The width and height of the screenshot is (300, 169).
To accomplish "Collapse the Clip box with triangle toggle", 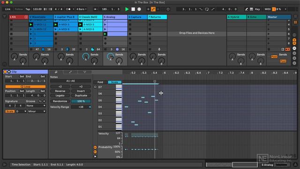I will (x=9, y=72).
